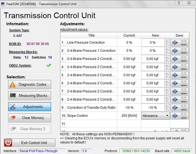The width and height of the screenshot is (196, 154).
Task: Decrease row 3 brake pressure kgf value
Action: coord(167,60)
